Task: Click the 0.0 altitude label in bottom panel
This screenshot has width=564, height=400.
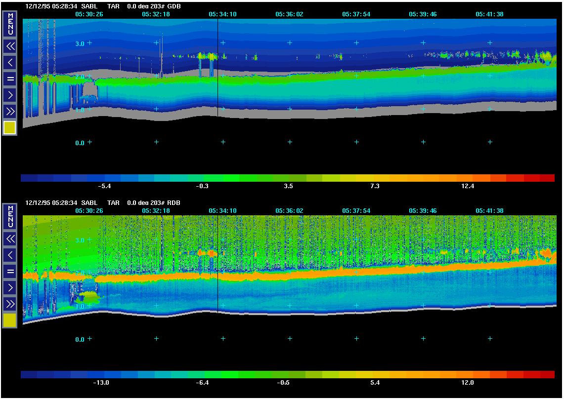Action: (80, 340)
